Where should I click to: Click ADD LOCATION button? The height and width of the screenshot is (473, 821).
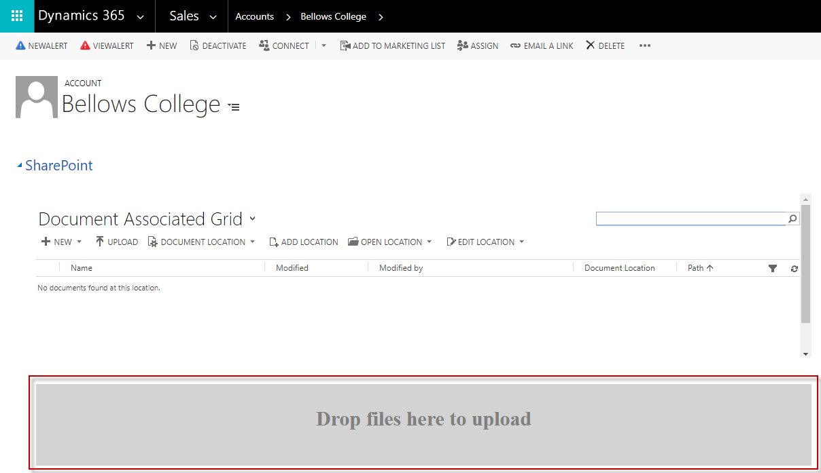pos(304,242)
